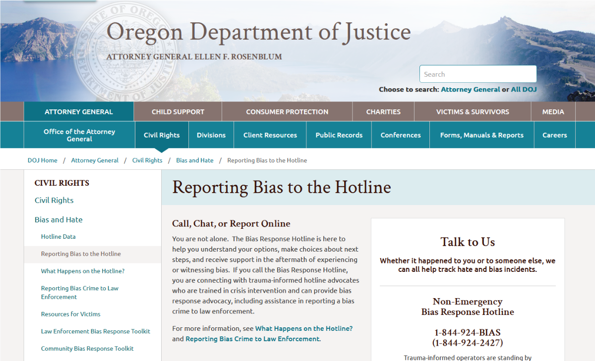Follow Reporting Bias Crime to Law Enforcement body link

click(253, 339)
